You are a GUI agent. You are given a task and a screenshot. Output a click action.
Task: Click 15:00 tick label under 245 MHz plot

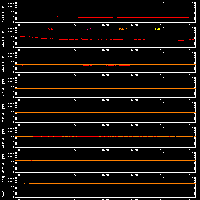(x=18, y=25)
